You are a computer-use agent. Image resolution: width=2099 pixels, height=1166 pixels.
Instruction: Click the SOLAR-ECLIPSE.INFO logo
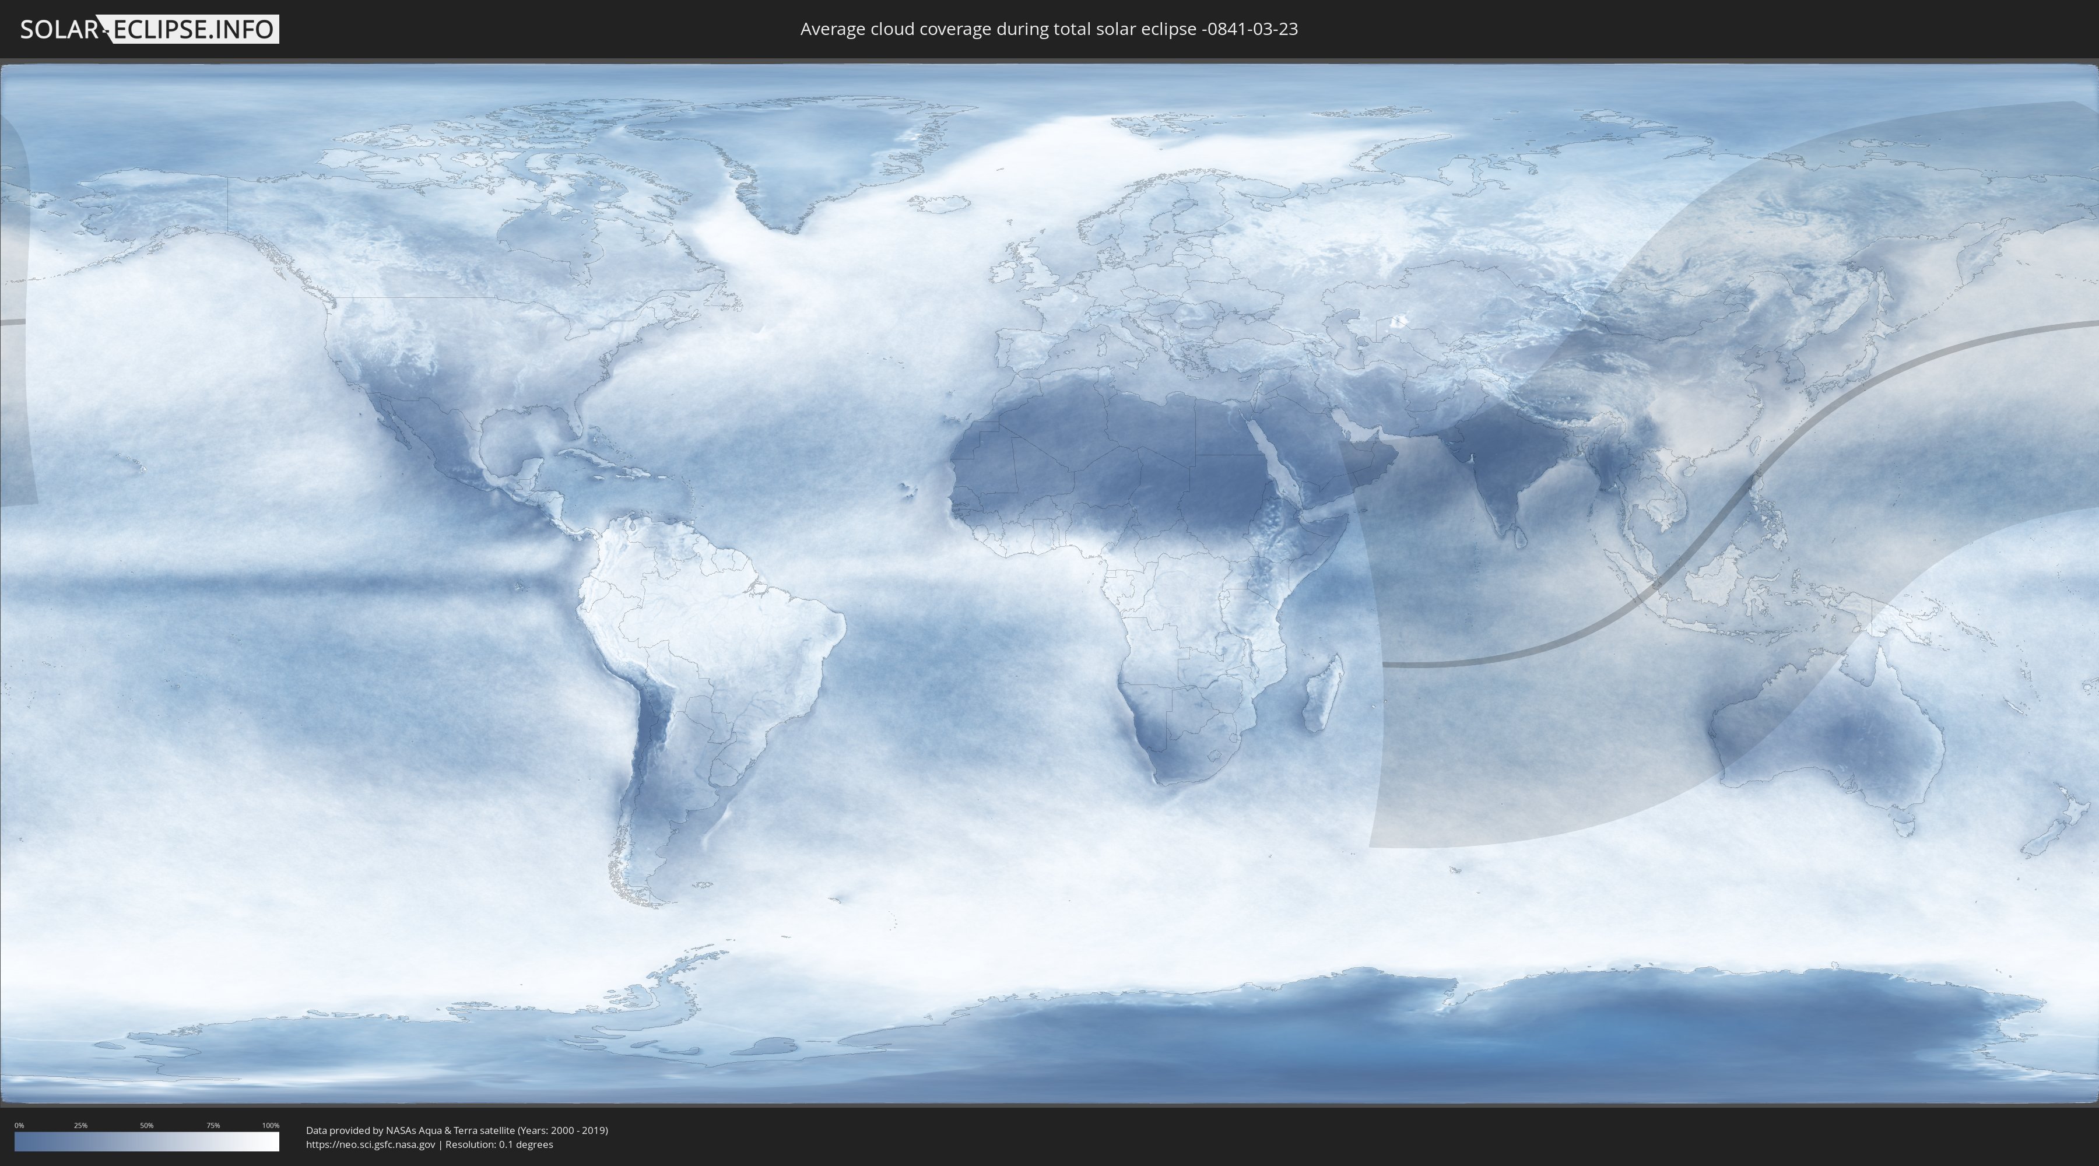pos(149,29)
